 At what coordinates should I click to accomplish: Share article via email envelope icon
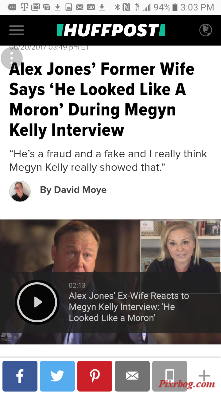[132, 376]
